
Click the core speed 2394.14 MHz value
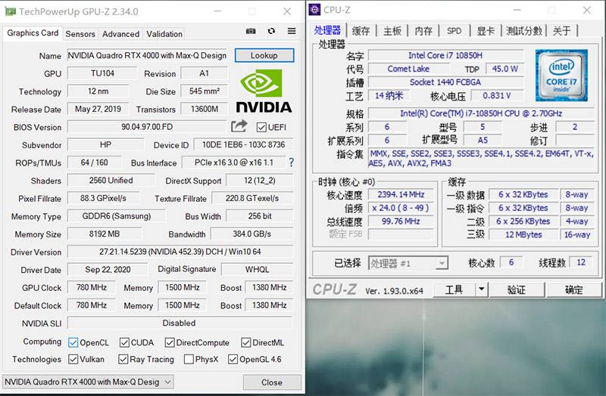click(x=401, y=194)
